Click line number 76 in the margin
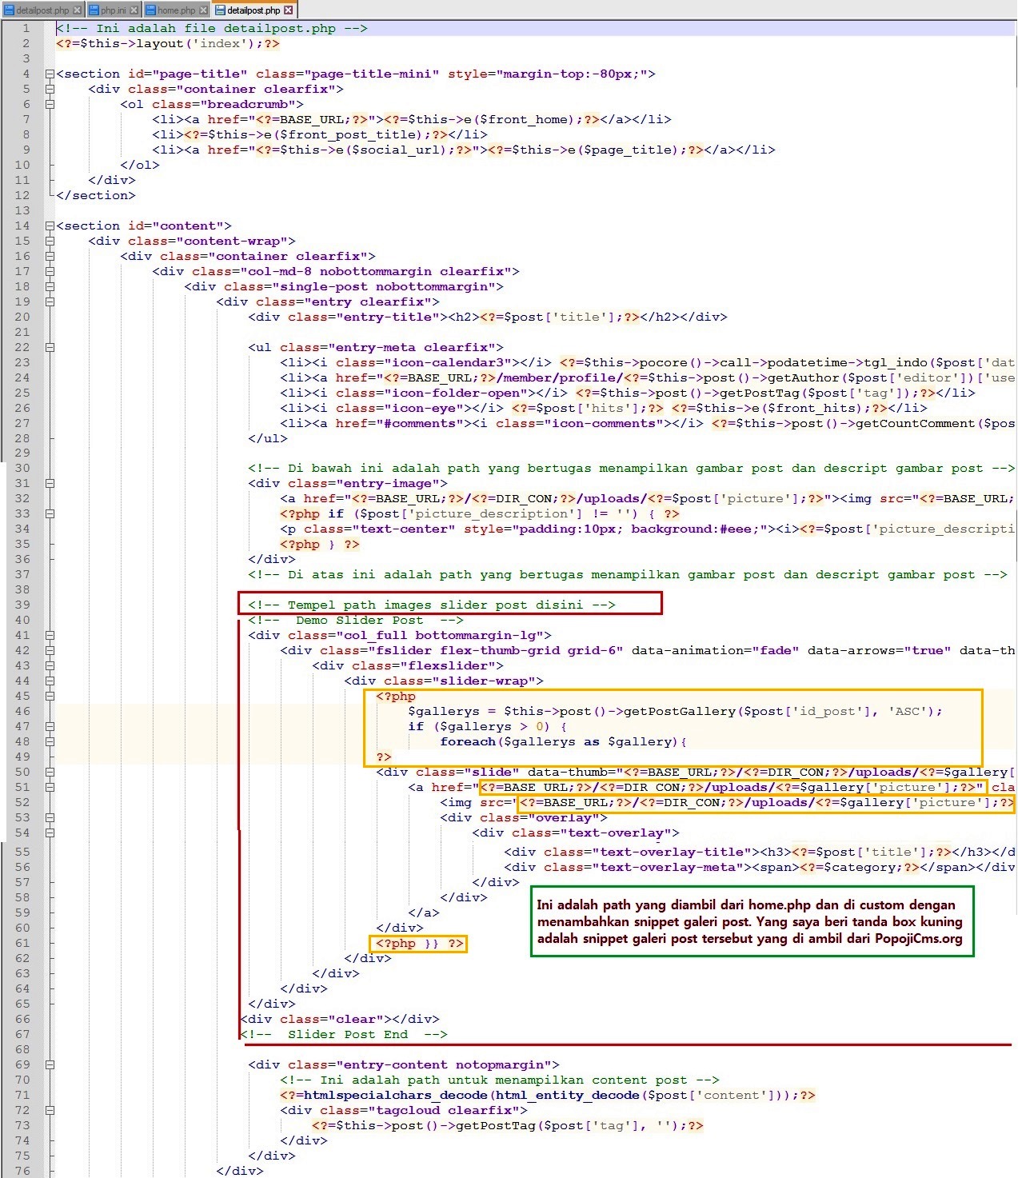Screen dimensions: 1018x1178 click(x=22, y=1171)
